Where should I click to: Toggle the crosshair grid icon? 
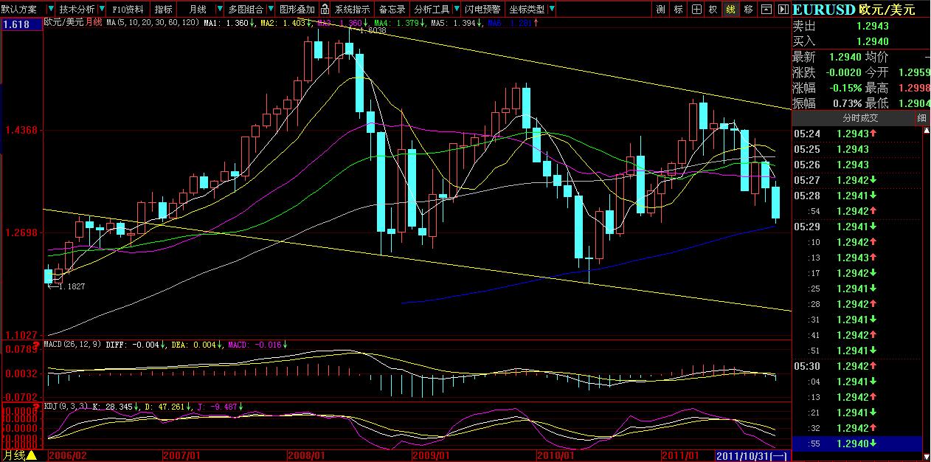[695, 9]
